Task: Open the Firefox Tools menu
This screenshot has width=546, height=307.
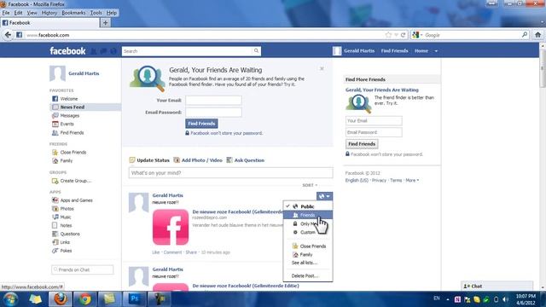Action: tap(96, 13)
